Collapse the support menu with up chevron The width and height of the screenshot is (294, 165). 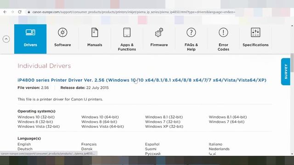click(6, 39)
